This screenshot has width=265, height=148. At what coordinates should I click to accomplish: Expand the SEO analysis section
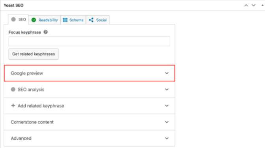tap(90, 90)
